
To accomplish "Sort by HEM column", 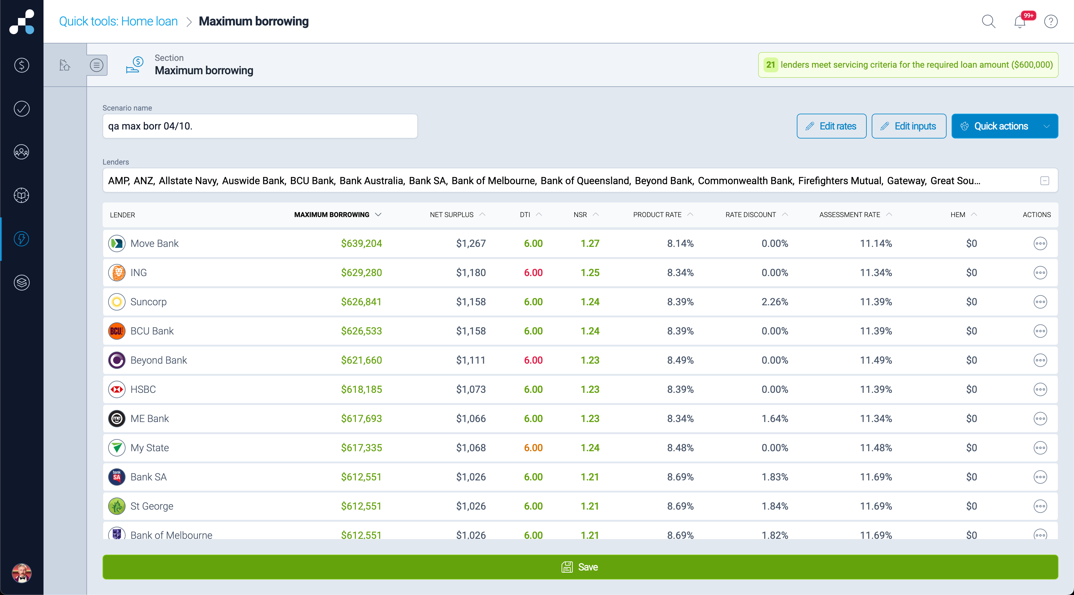I will (963, 215).
